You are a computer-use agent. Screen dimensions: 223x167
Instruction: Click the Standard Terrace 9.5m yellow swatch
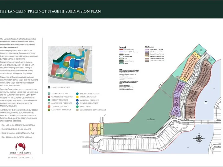click(x=147, y=56)
